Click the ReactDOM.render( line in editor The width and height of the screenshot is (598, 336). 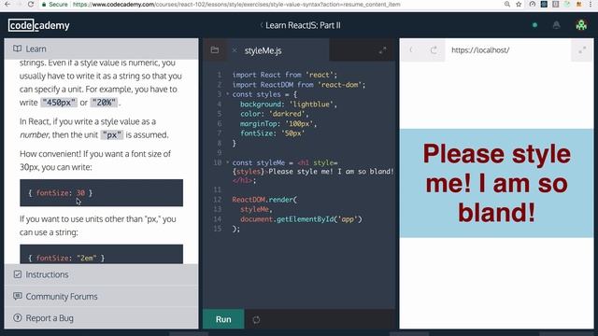264,200
